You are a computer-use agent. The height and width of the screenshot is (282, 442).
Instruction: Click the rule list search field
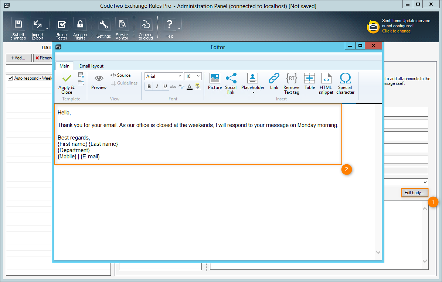point(29,68)
